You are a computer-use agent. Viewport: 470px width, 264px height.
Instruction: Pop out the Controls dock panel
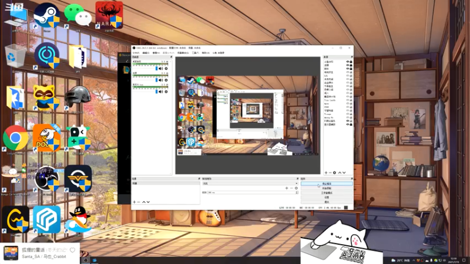coord(351,179)
